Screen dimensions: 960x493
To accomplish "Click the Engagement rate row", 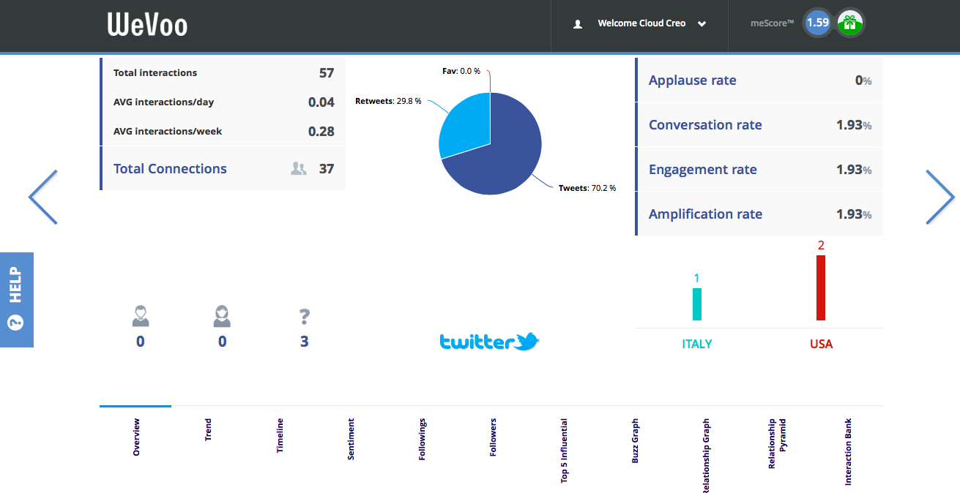I will 759,170.
